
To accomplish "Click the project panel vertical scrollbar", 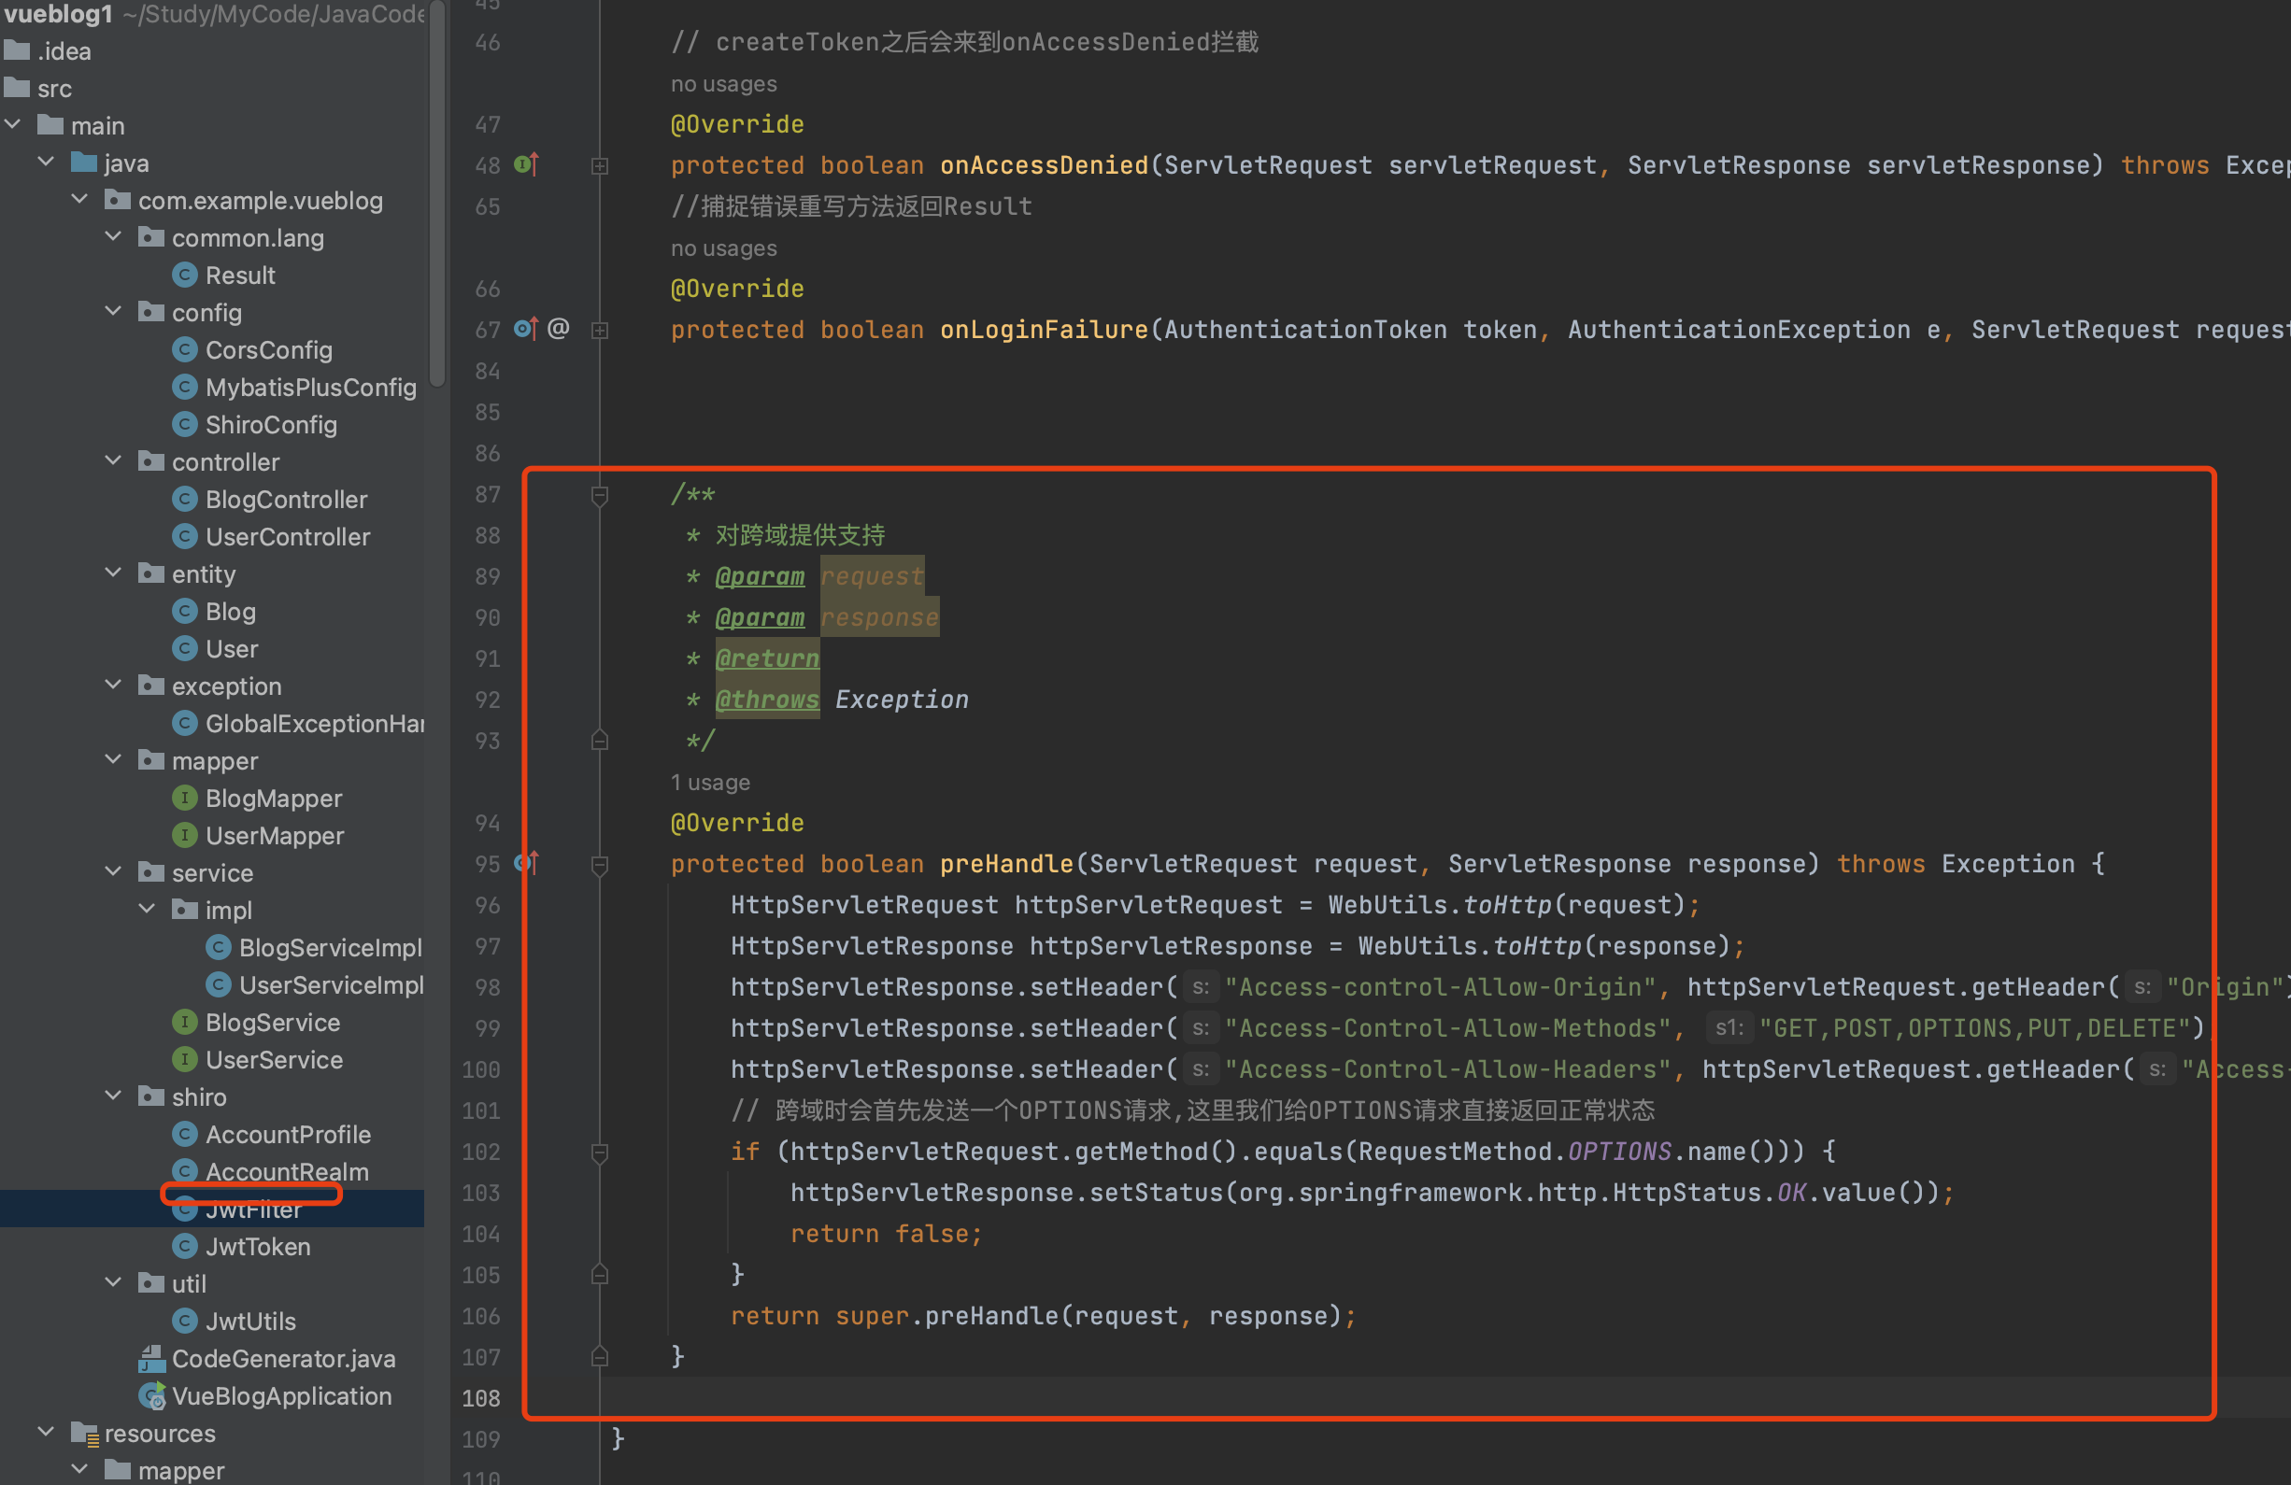I will point(437,192).
